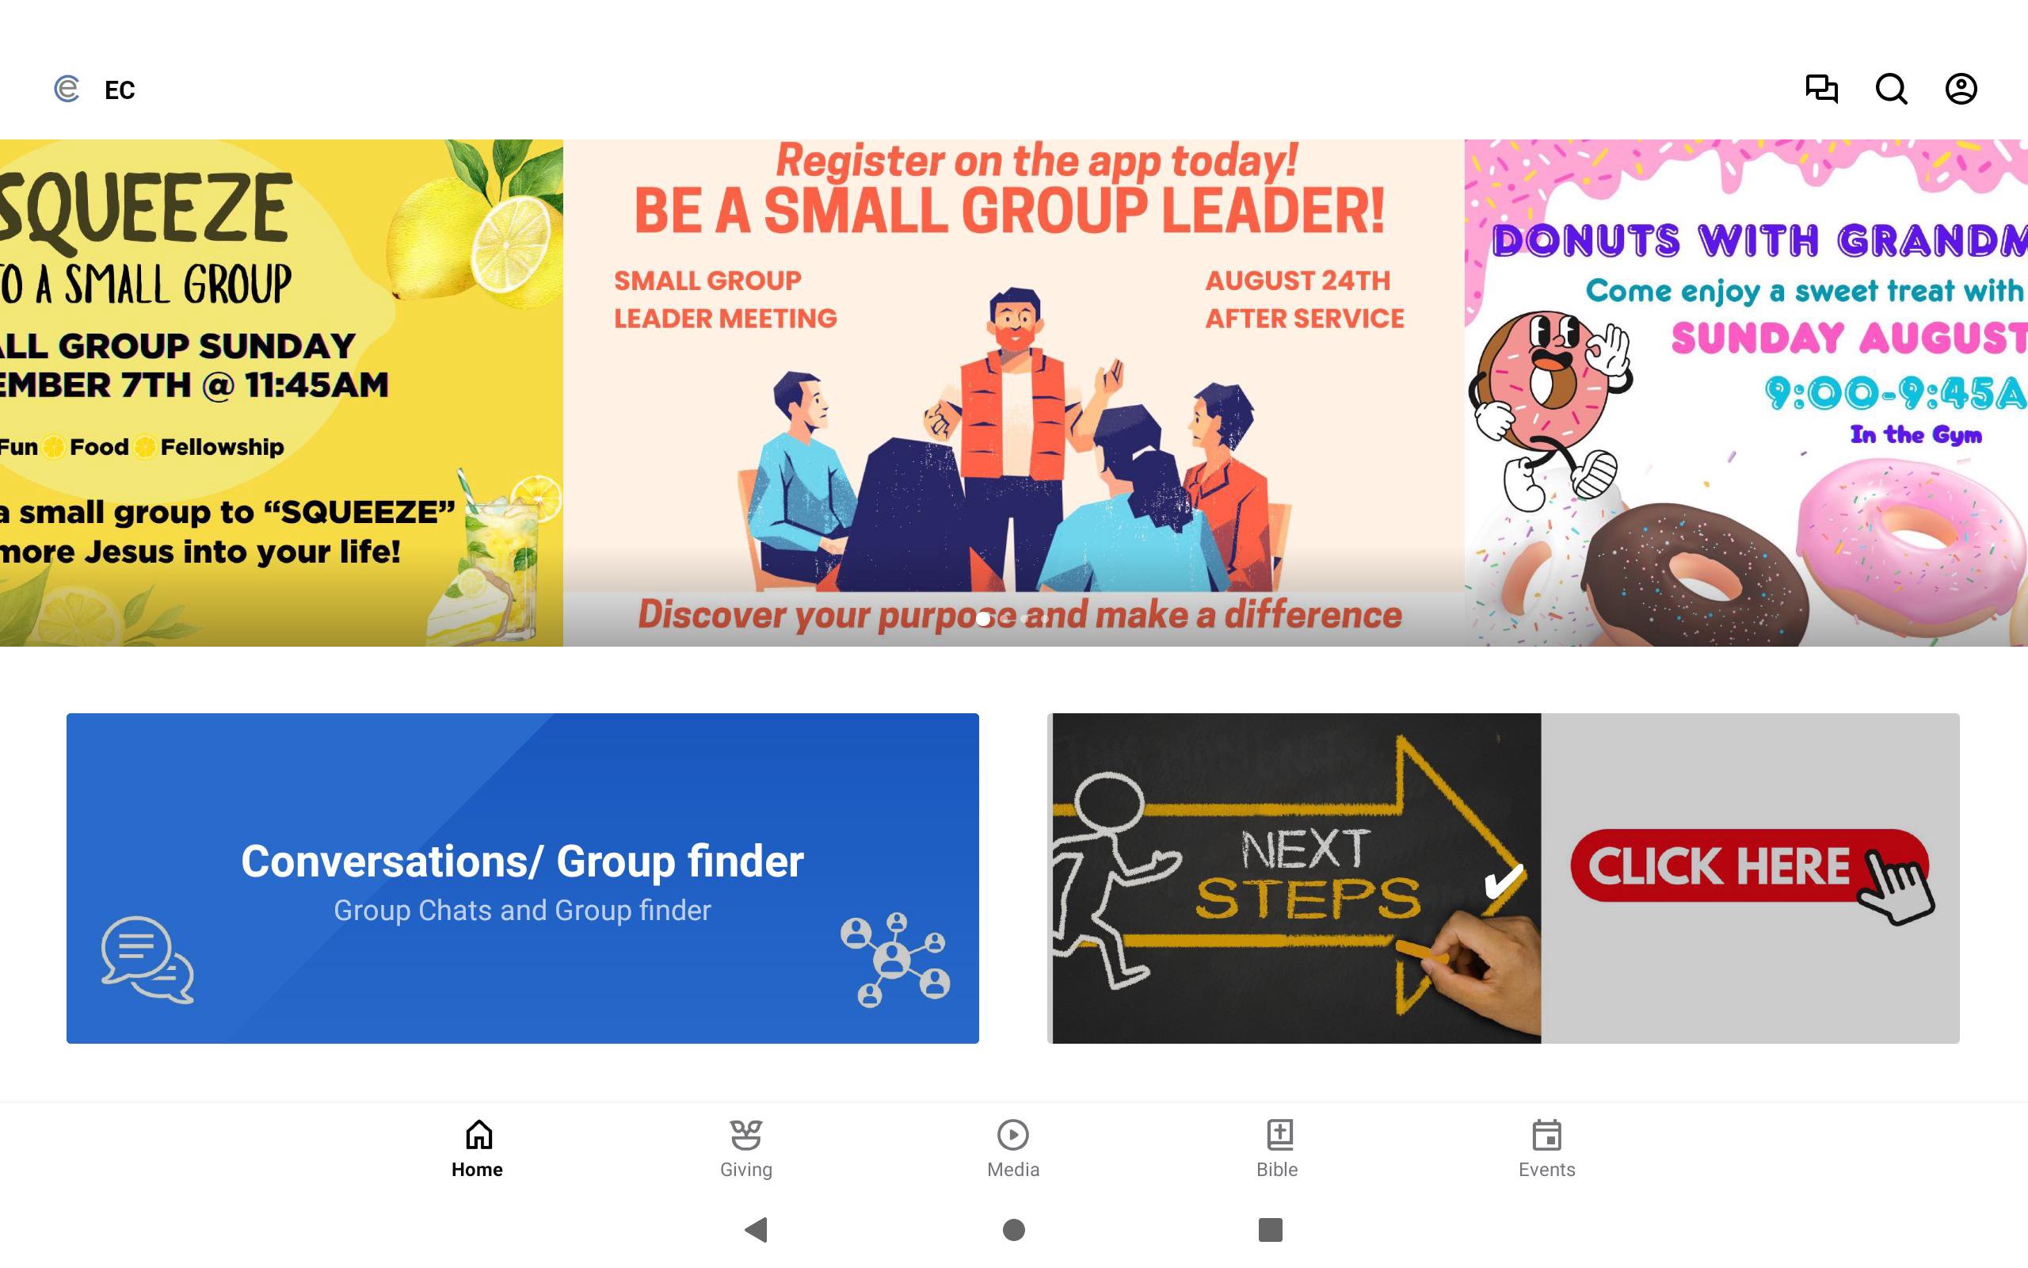Open the Bible tab
Image resolution: width=2028 pixels, height=1268 pixels.
[x=1277, y=1149]
